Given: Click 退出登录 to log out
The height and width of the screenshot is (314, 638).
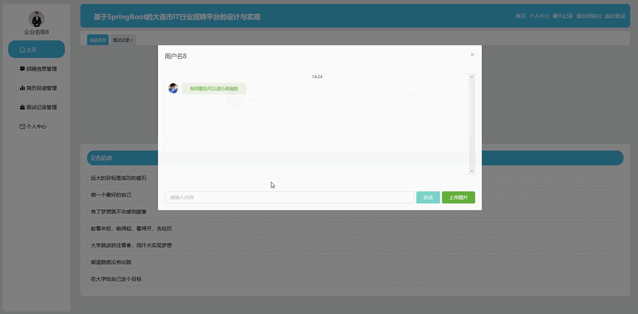Looking at the screenshot, I should (x=615, y=16).
